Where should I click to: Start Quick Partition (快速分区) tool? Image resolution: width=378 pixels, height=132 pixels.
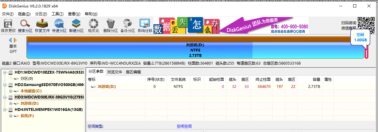click(x=59, y=23)
